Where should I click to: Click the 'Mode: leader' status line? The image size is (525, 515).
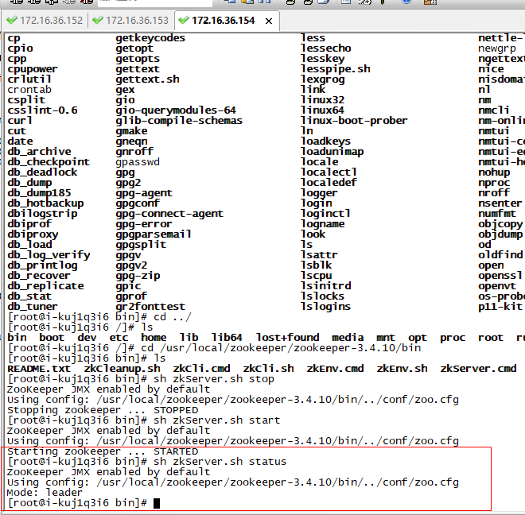tap(45, 493)
